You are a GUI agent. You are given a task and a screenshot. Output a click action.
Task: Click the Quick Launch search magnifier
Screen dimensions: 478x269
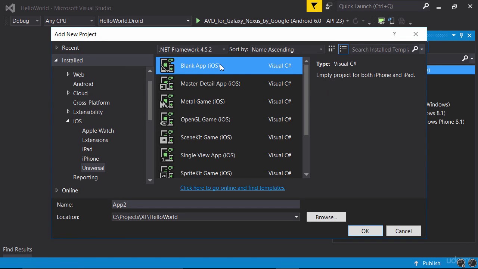[426, 6]
